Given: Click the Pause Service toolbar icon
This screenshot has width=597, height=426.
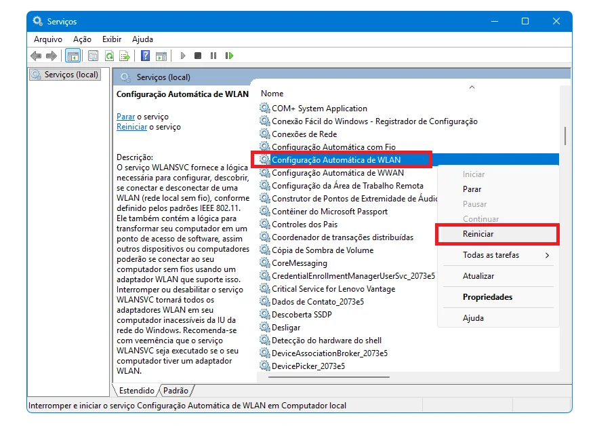Looking at the screenshot, I should pyautogui.click(x=213, y=56).
